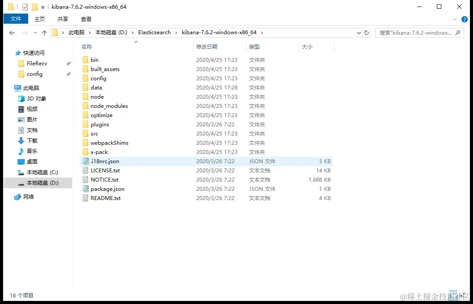The height and width of the screenshot is (304, 473).
Task: Open 桌面 in the navigation pane
Action: [28, 162]
